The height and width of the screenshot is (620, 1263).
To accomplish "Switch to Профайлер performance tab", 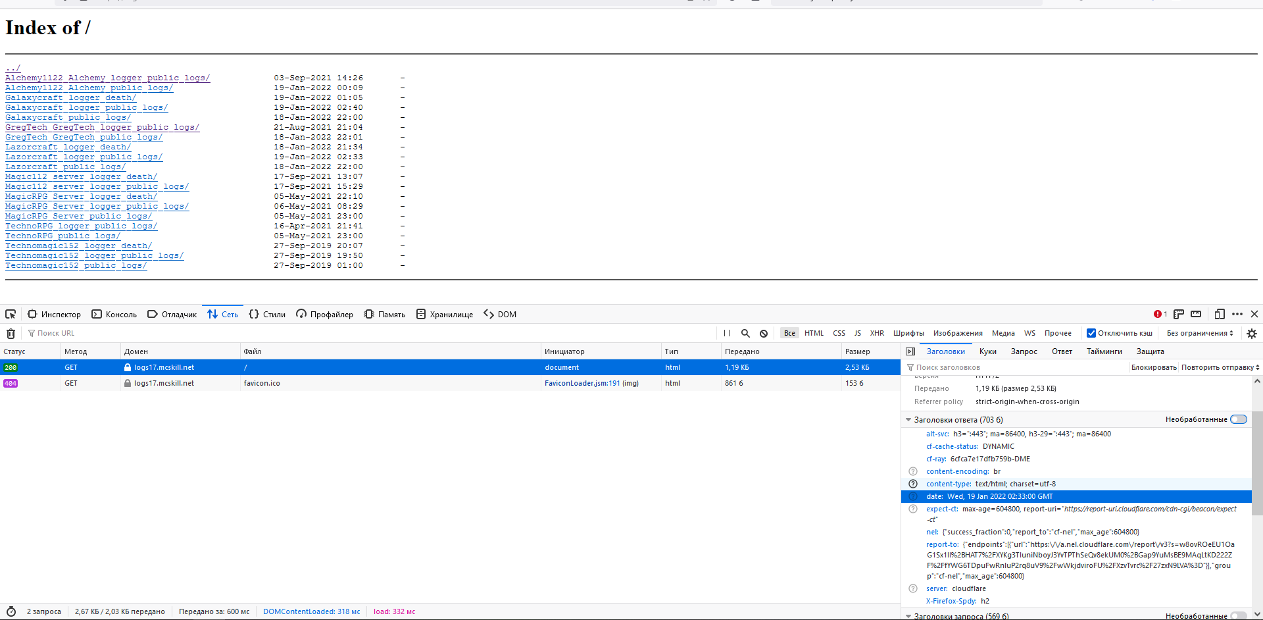I will pyautogui.click(x=325, y=314).
